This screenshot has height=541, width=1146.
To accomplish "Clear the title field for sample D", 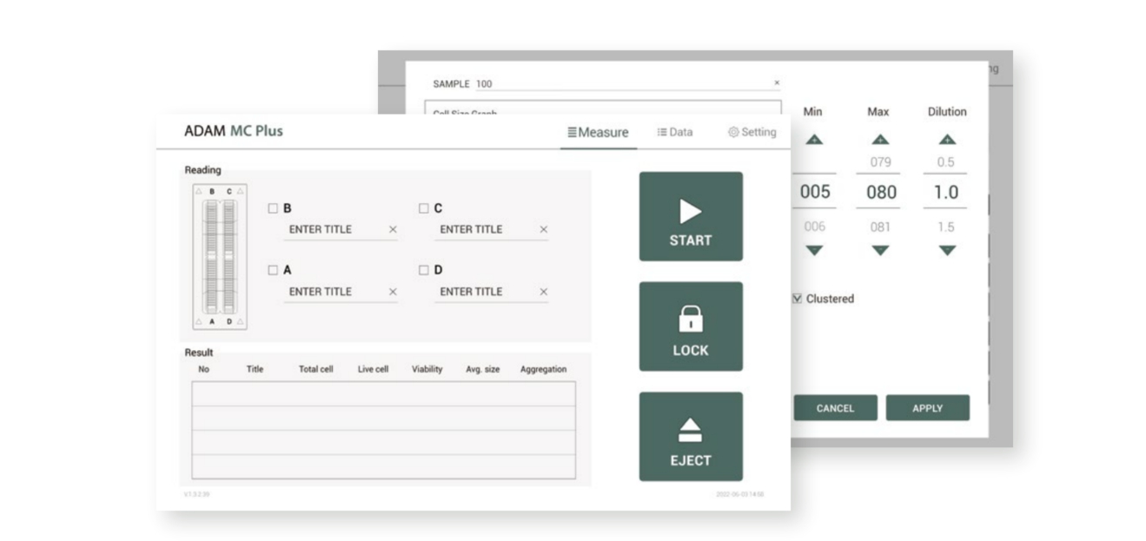I will click(x=544, y=293).
